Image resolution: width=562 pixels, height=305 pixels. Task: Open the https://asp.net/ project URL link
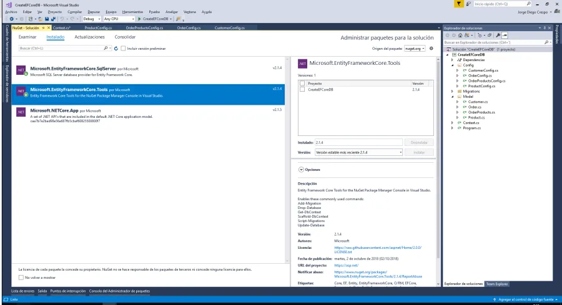pyautogui.click(x=346, y=265)
